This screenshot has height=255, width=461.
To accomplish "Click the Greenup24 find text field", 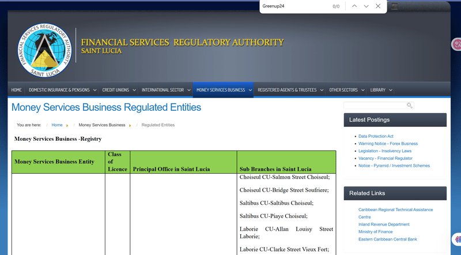I will point(296,6).
